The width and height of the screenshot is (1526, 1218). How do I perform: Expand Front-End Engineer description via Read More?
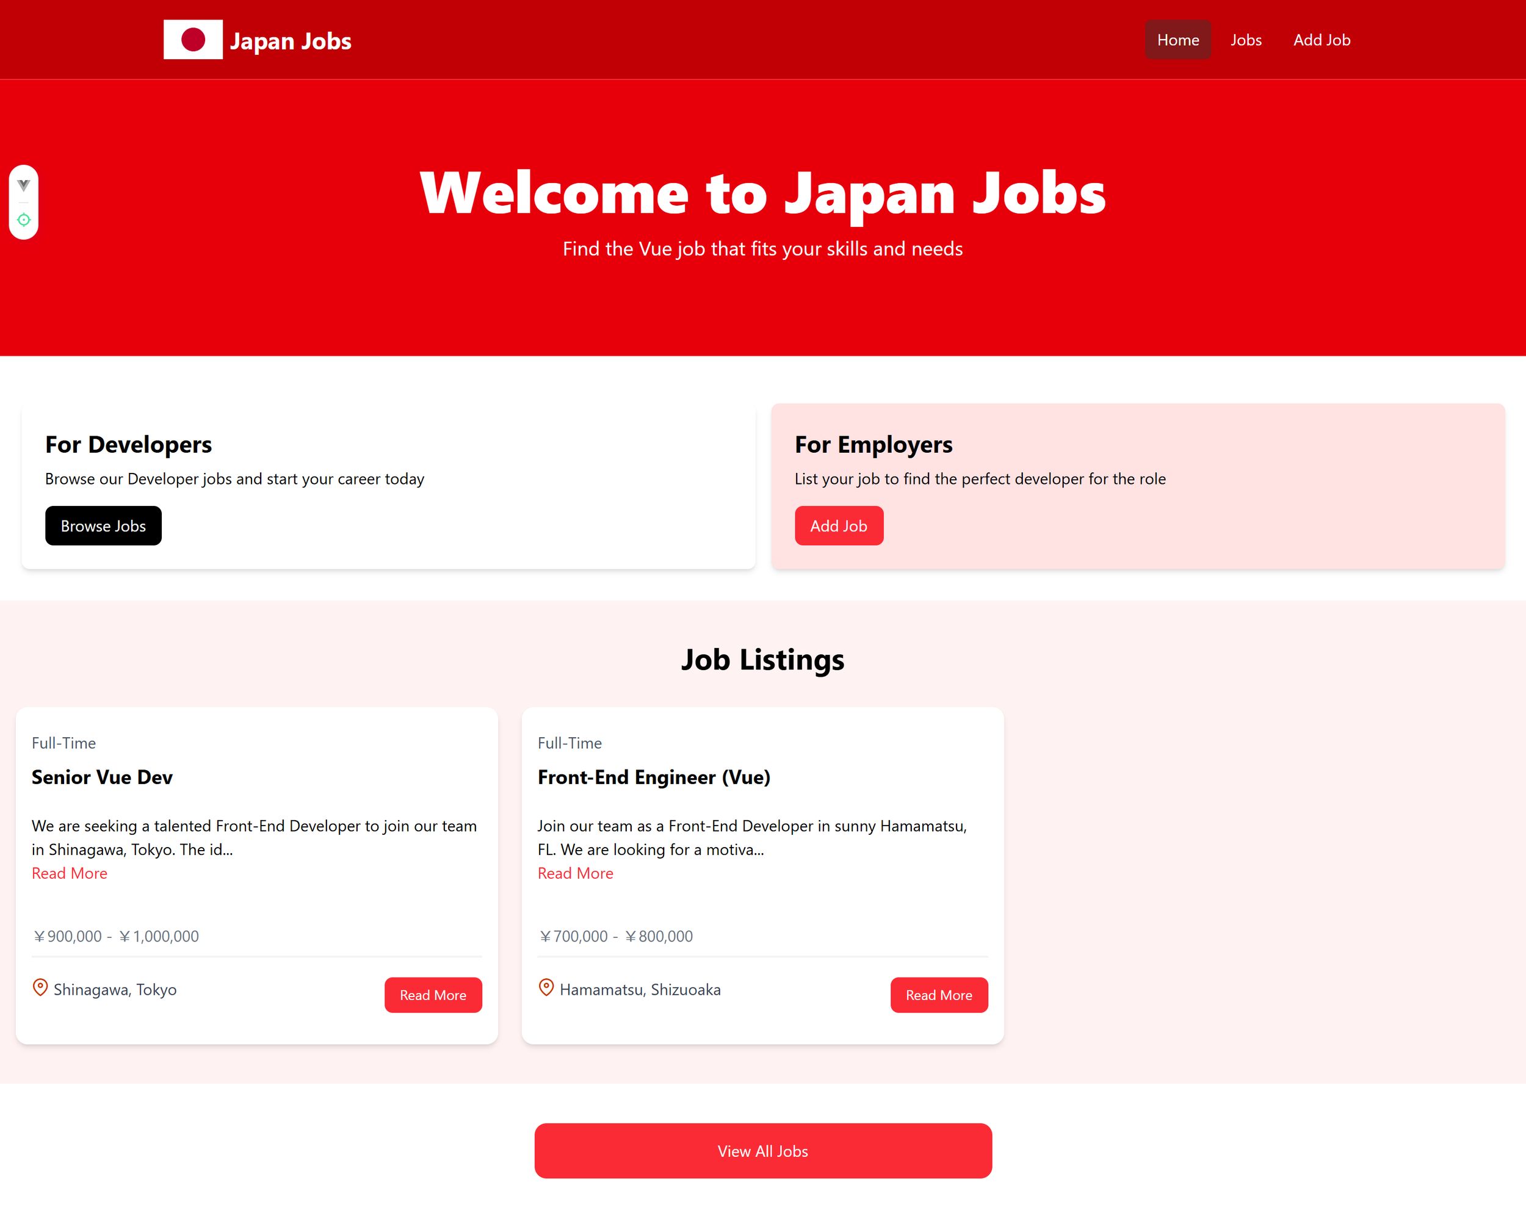click(575, 873)
